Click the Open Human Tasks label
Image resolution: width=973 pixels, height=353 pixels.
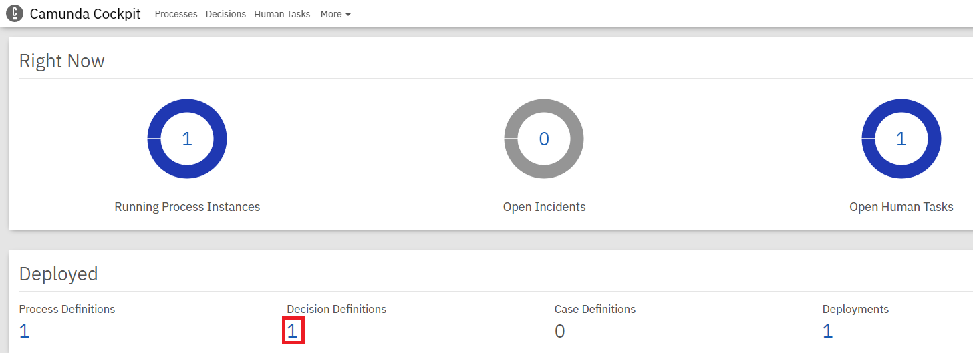(x=901, y=207)
